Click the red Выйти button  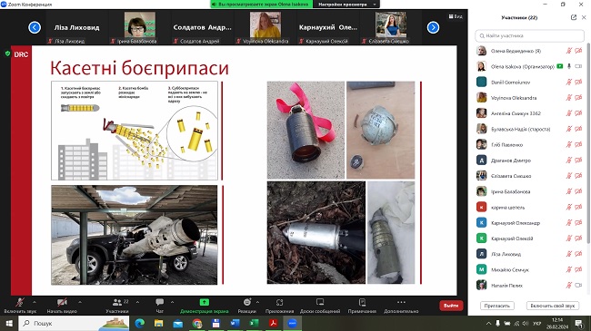[451, 306]
